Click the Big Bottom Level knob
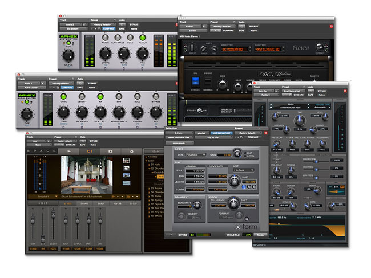The height and width of the screenshot is (278, 371). 68,55
